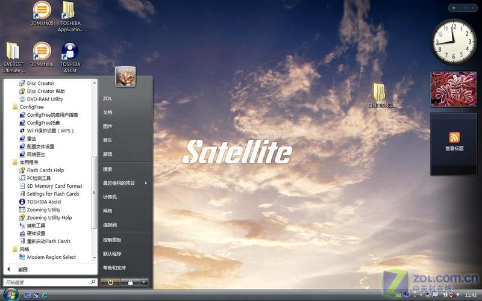
Task: Click the 开始搜索 search field
Action: click(50, 282)
